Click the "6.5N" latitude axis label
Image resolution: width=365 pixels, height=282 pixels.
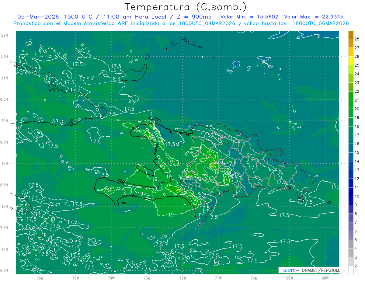[4, 270]
